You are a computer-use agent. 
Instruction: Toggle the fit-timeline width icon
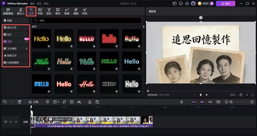click(218, 102)
